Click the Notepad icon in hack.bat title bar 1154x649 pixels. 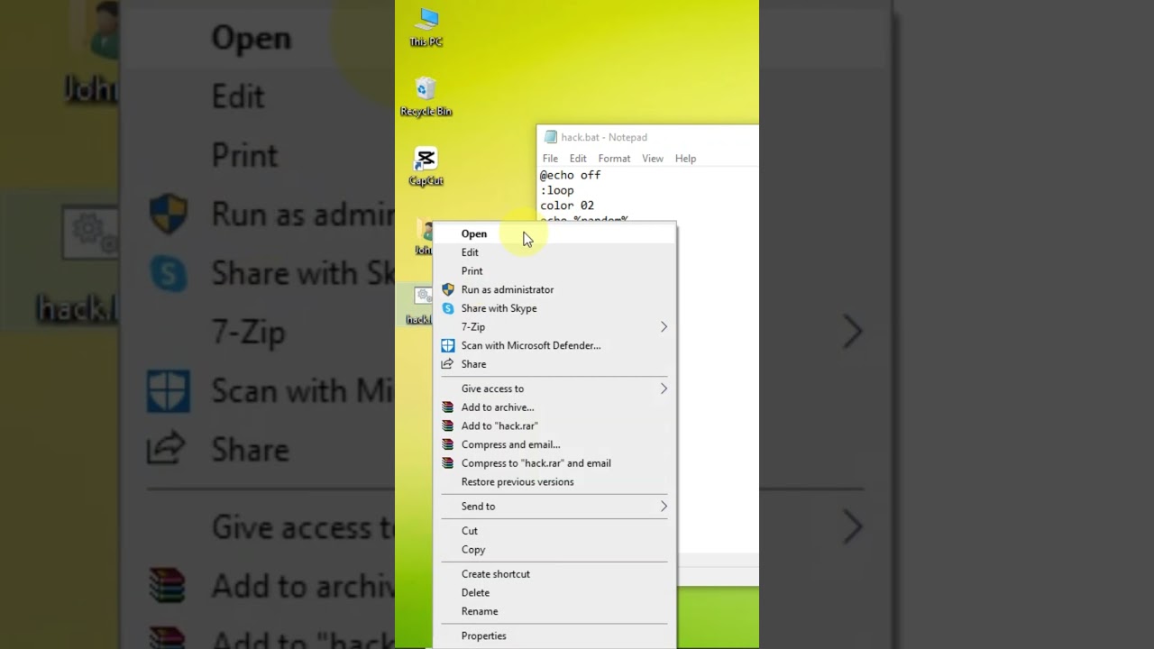point(551,137)
